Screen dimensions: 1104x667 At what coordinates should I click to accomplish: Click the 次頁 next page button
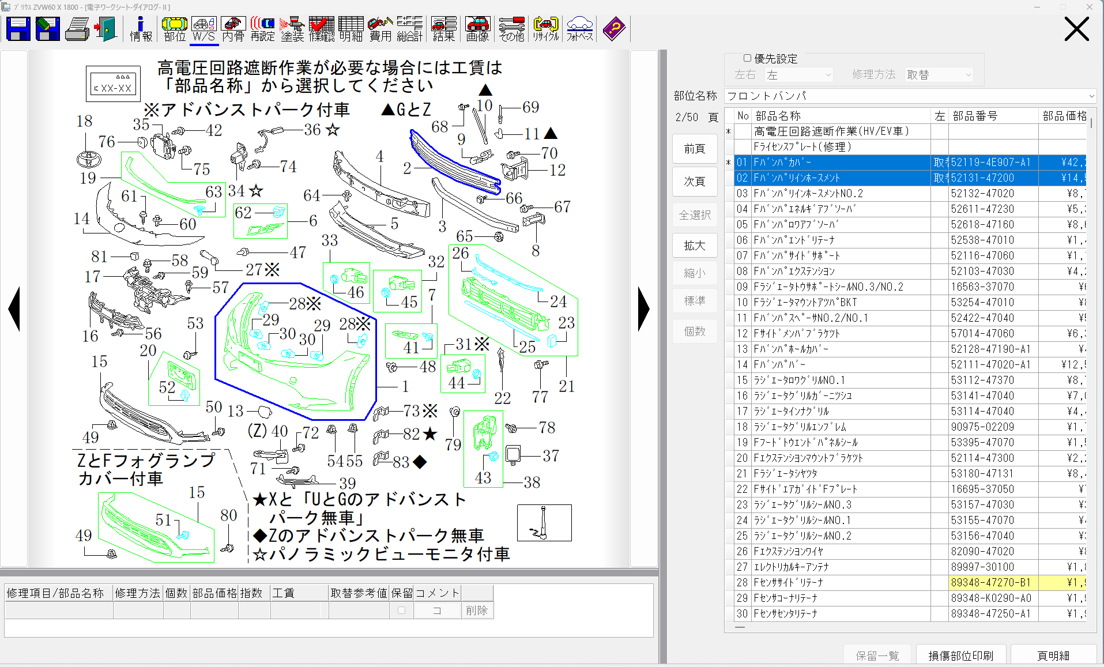tap(695, 182)
